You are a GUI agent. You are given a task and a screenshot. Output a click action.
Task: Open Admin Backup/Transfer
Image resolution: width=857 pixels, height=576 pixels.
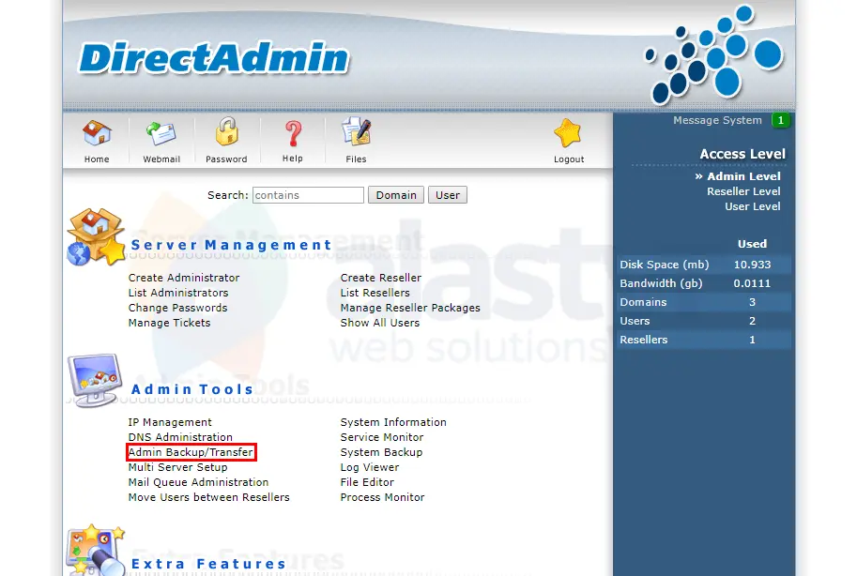pyautogui.click(x=191, y=452)
